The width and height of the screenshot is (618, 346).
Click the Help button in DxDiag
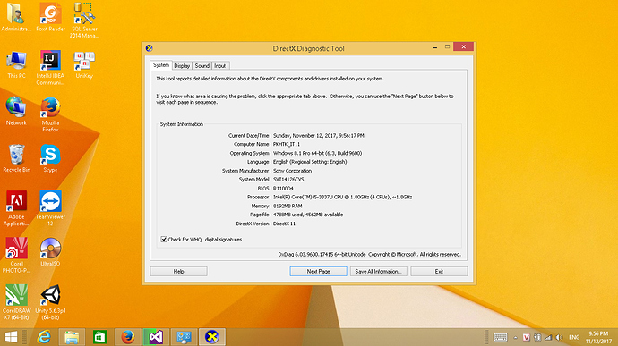(x=178, y=271)
